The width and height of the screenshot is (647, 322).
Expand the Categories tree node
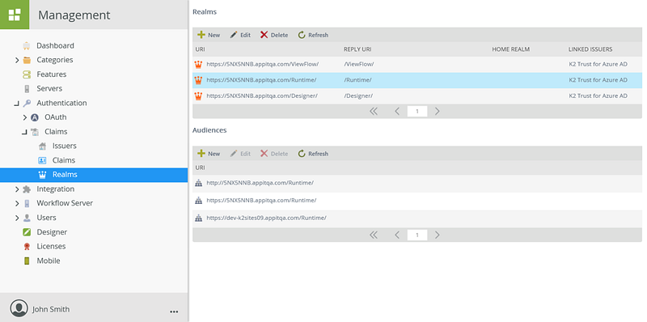[17, 60]
